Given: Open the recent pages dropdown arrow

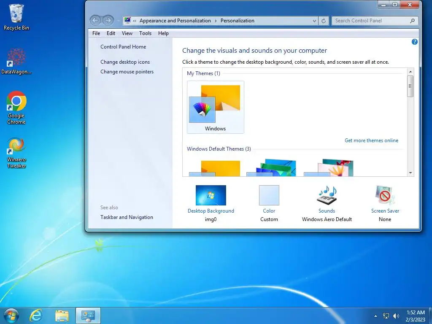Looking at the screenshot, I should 118,20.
